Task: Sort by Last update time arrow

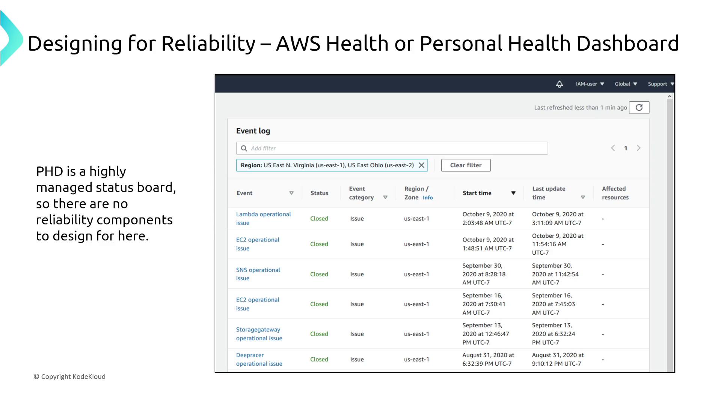Action: tap(583, 197)
